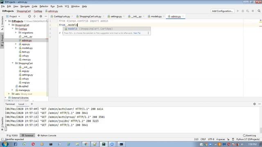262x147 pixels.
Task: Open terminal panel settings gear
Action: pos(255,104)
